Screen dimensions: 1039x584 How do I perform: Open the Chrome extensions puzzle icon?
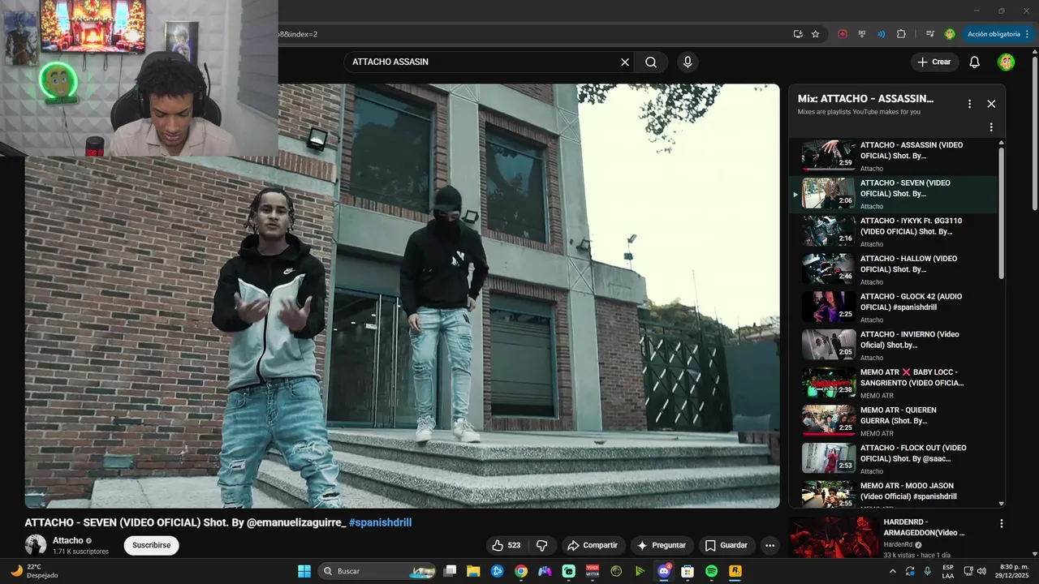[901, 34]
